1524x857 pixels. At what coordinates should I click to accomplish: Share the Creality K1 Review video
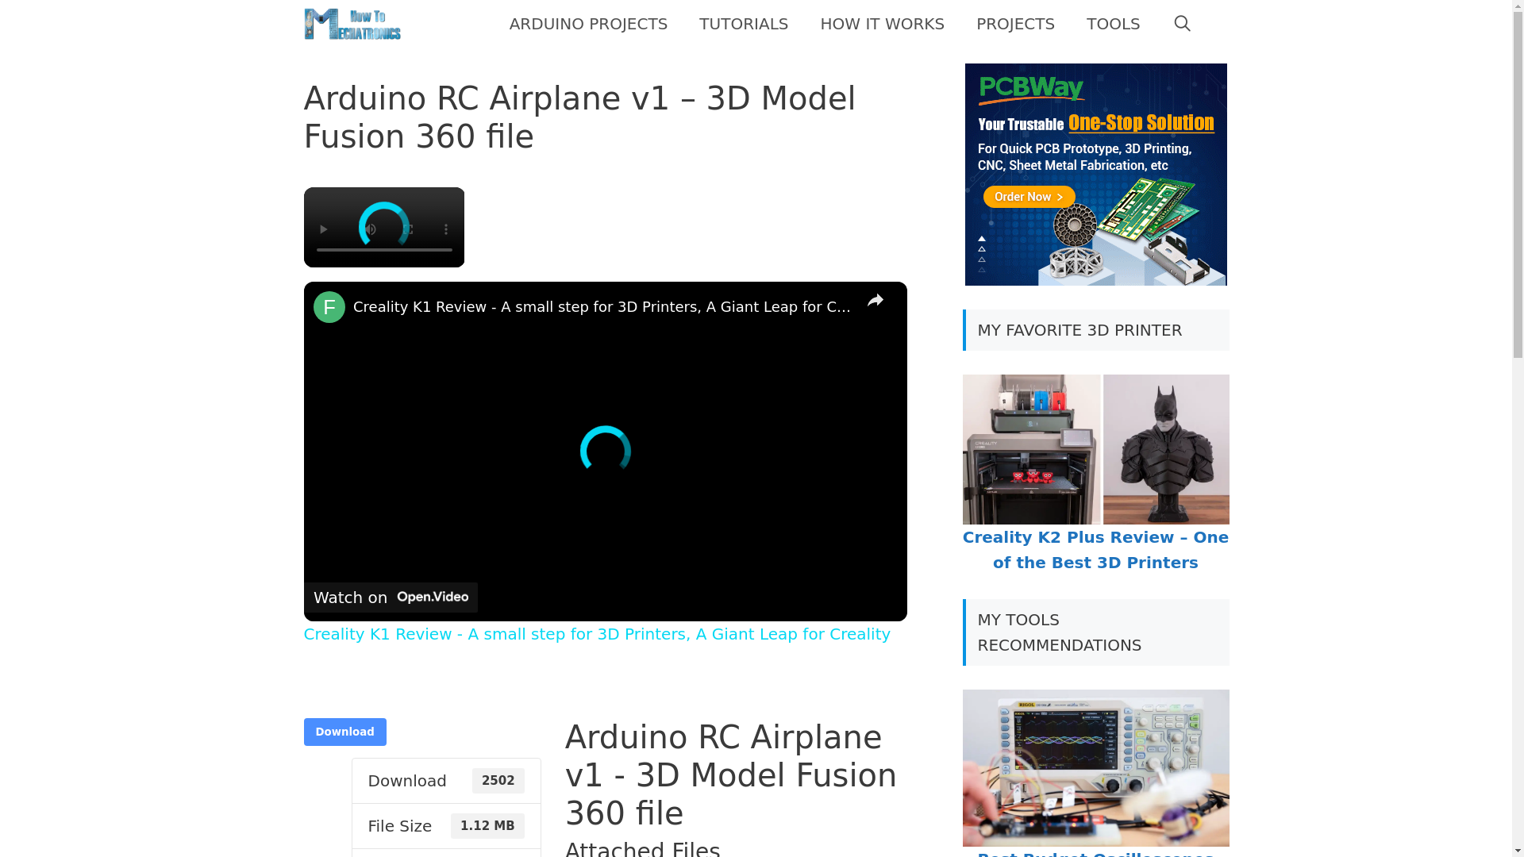coord(875,301)
